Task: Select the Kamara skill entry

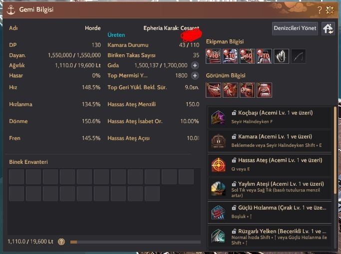Action: [270, 141]
